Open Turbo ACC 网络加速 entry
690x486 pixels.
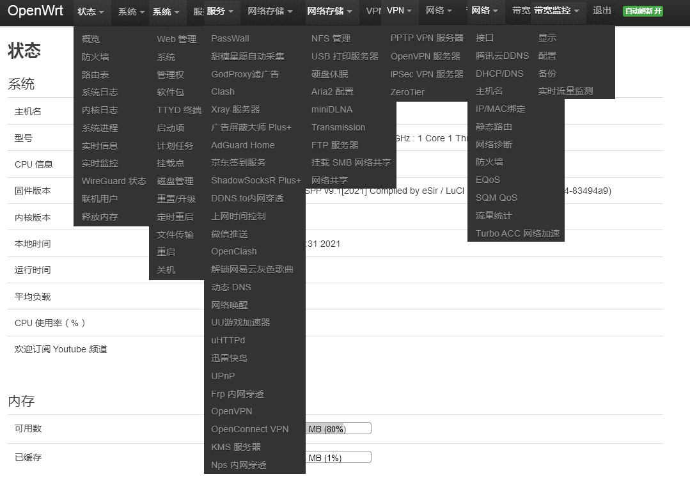[517, 233]
